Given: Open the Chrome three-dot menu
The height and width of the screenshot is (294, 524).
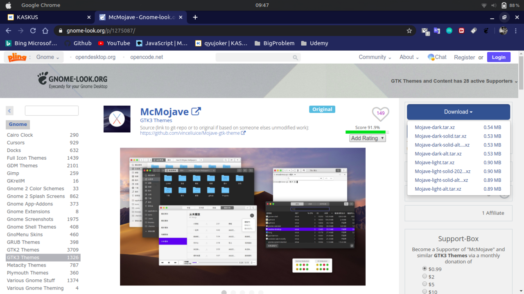Looking at the screenshot, I should click(515, 31).
